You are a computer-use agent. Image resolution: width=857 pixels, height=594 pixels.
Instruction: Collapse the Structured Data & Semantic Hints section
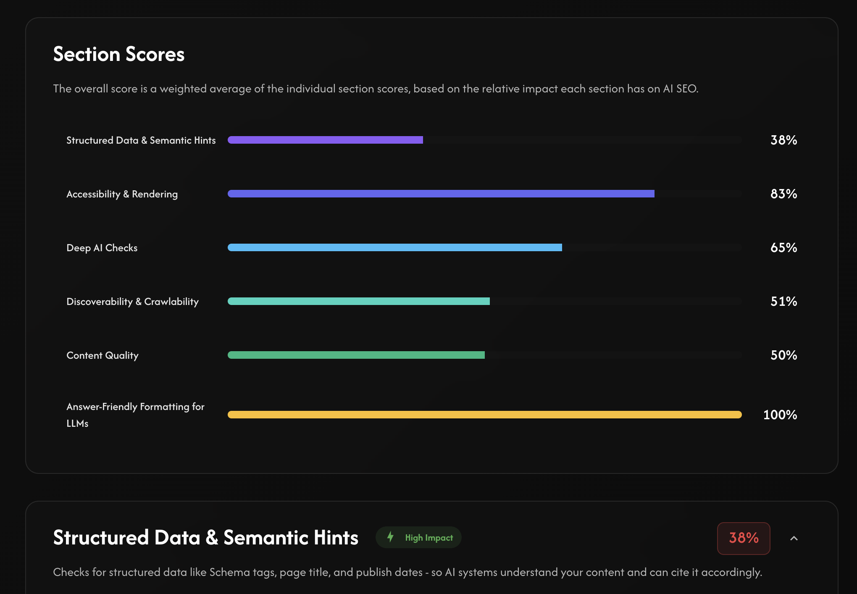(794, 538)
